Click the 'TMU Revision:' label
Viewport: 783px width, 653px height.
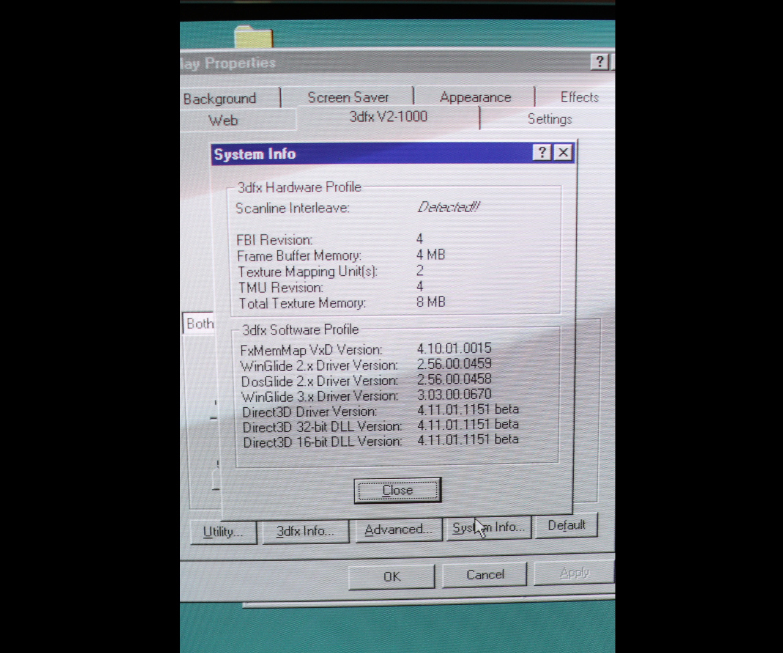281,287
